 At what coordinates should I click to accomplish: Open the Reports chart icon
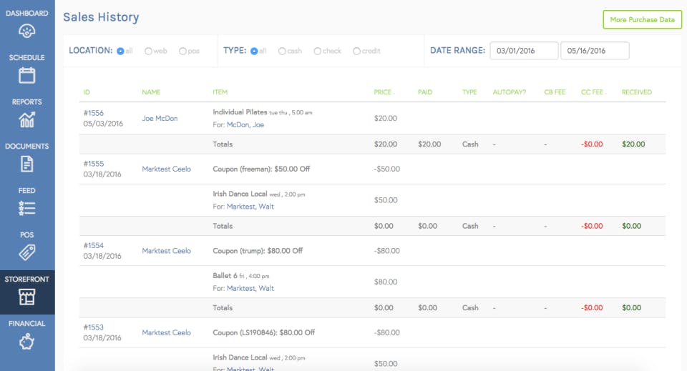27,119
